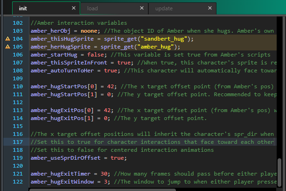This screenshot has height=191, width=286.
Task: Click the warning icon on line 104
Action: point(7,39)
